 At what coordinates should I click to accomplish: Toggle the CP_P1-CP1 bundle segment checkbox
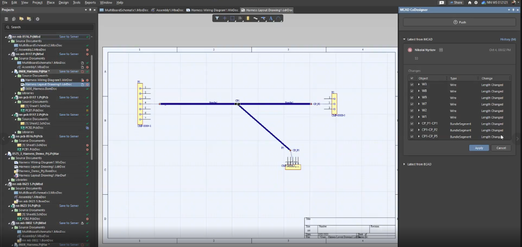point(412,124)
